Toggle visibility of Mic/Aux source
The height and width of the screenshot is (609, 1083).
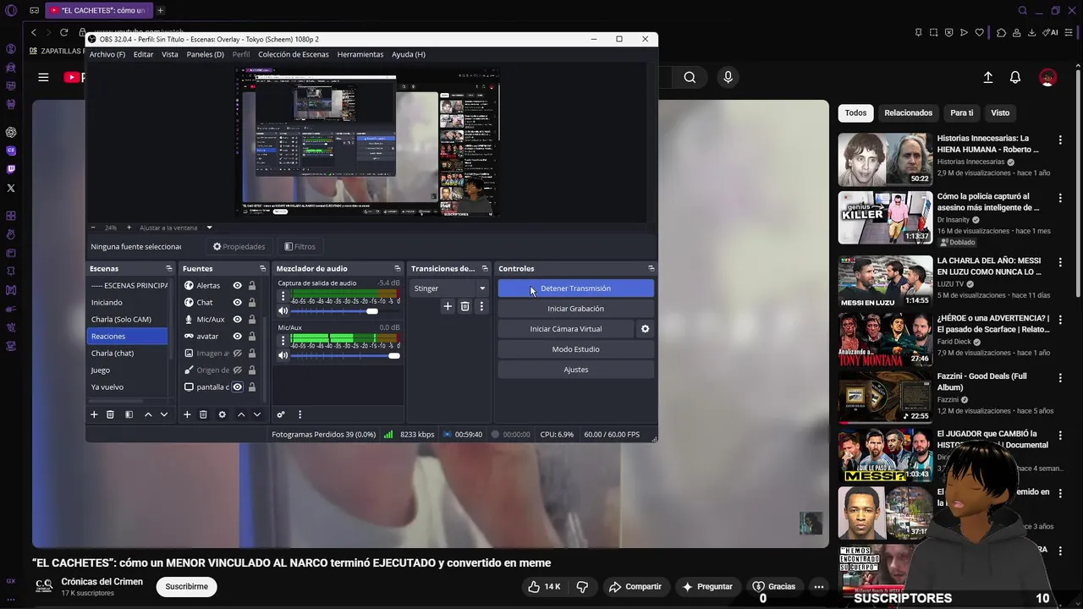point(238,319)
